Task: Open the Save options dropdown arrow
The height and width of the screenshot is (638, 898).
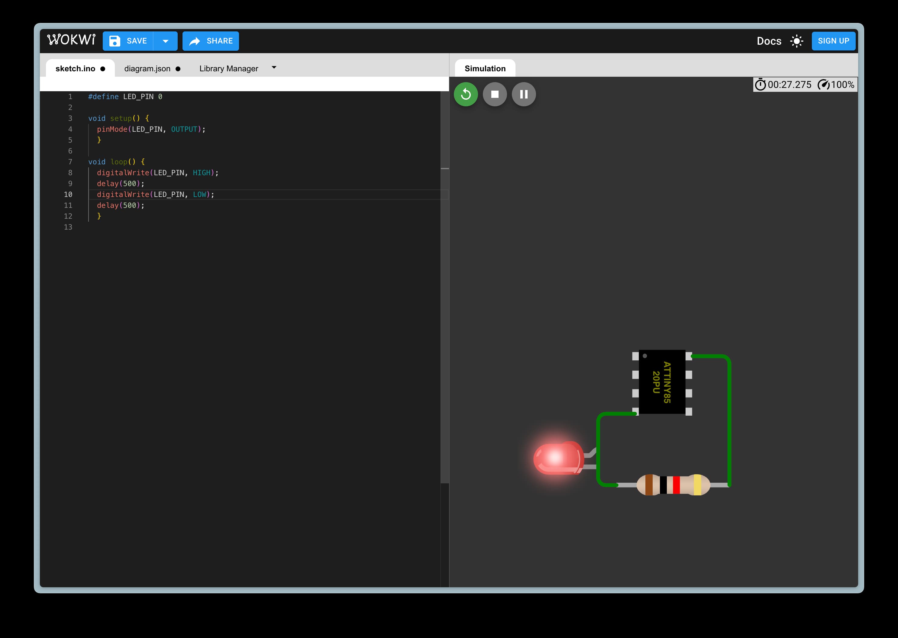Action: [166, 41]
